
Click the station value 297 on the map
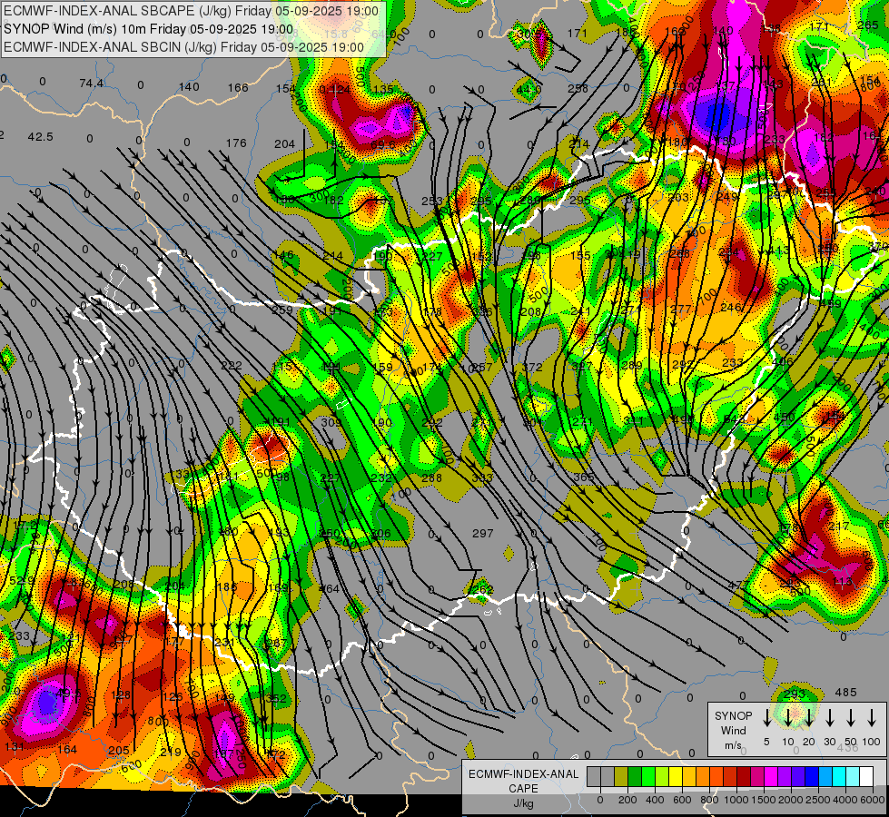(x=482, y=533)
